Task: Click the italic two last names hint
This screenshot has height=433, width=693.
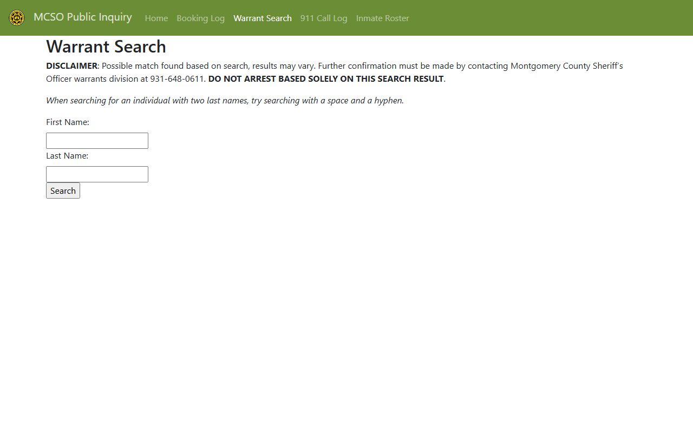Action: [225, 101]
